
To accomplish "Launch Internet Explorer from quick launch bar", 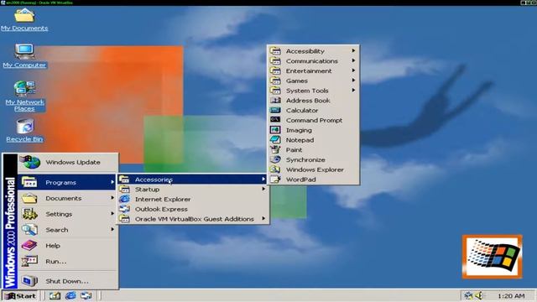I will pos(70,295).
